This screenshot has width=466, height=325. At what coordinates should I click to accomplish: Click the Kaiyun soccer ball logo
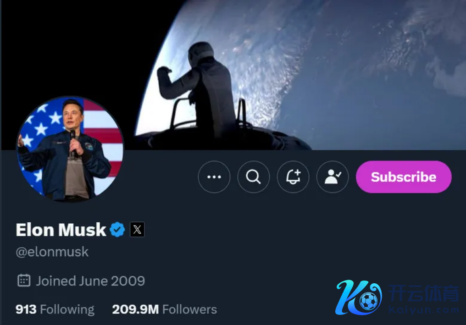tap(359, 298)
